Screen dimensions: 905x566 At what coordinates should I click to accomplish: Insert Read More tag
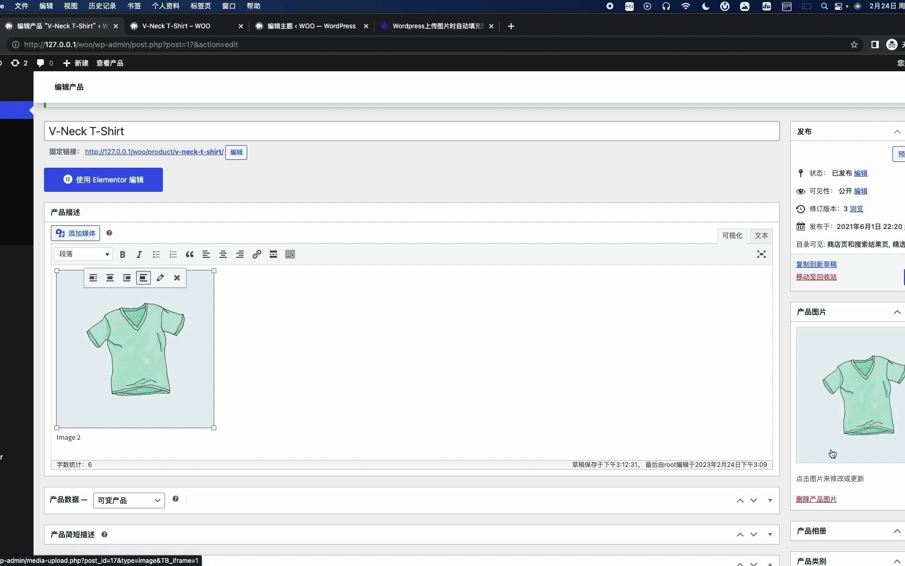(273, 254)
